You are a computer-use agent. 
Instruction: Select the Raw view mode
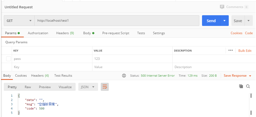pyautogui.click(x=28, y=87)
